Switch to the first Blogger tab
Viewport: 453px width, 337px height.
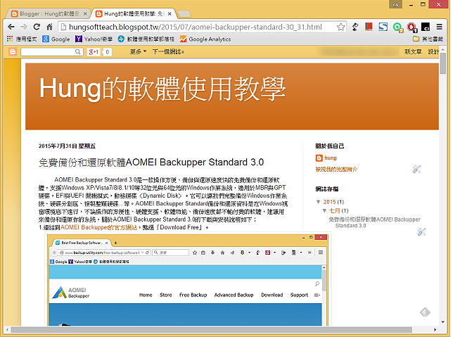click(49, 13)
